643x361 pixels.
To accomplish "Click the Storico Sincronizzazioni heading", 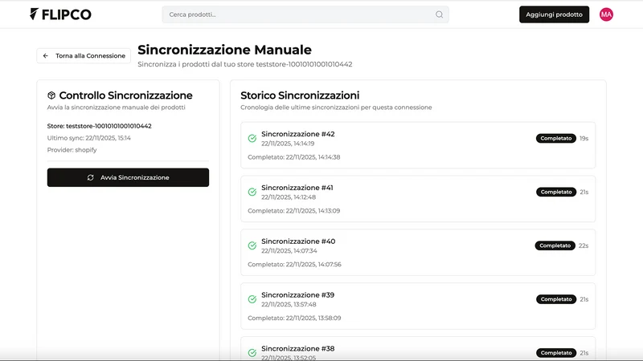I will point(300,95).
